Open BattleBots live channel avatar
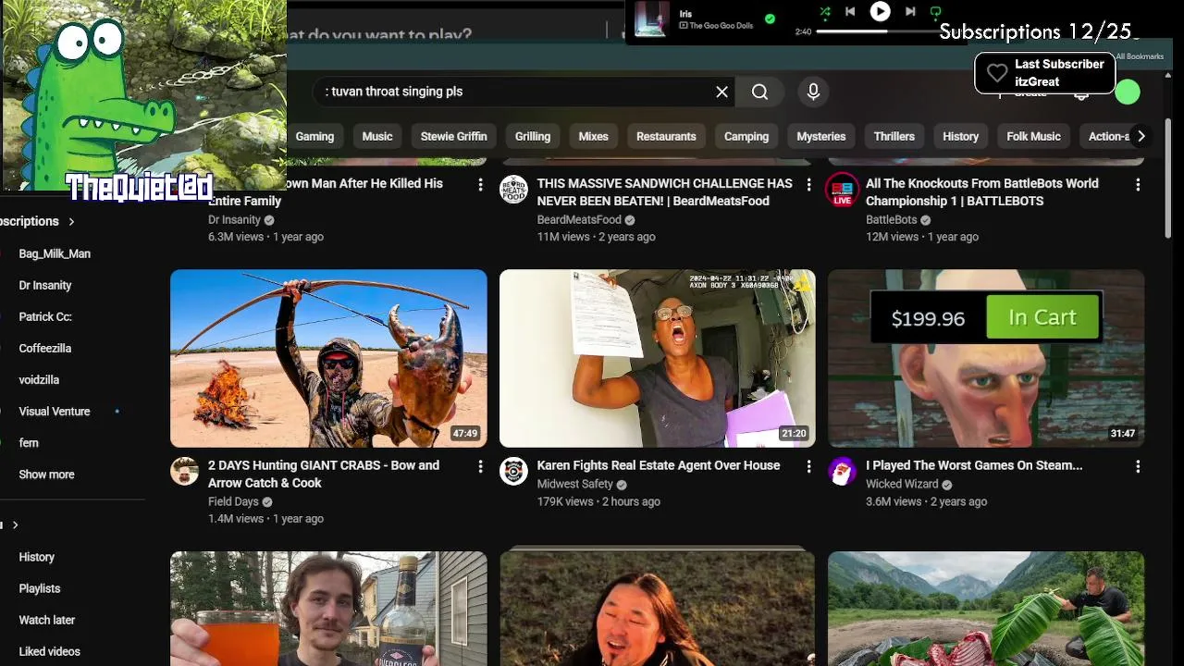The height and width of the screenshot is (666, 1184). tap(842, 189)
